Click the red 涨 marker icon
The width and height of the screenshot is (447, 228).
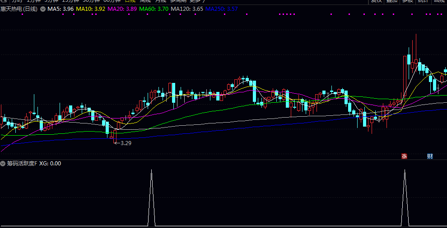404,156
